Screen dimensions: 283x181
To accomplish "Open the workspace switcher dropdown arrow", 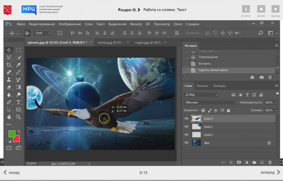I will click(277, 33).
